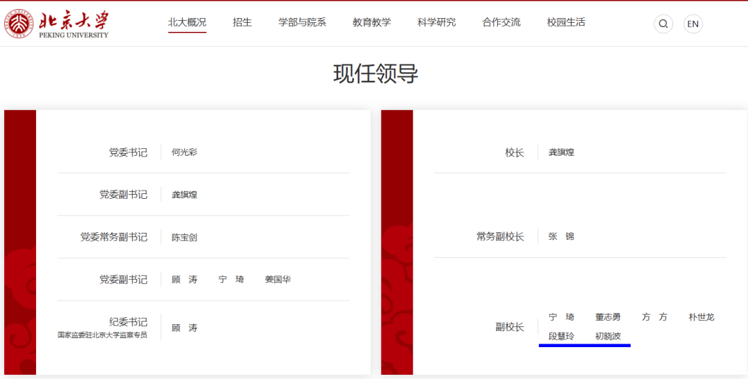Switch to English with the EN button
Viewport: 748px width, 379px height.
point(693,24)
